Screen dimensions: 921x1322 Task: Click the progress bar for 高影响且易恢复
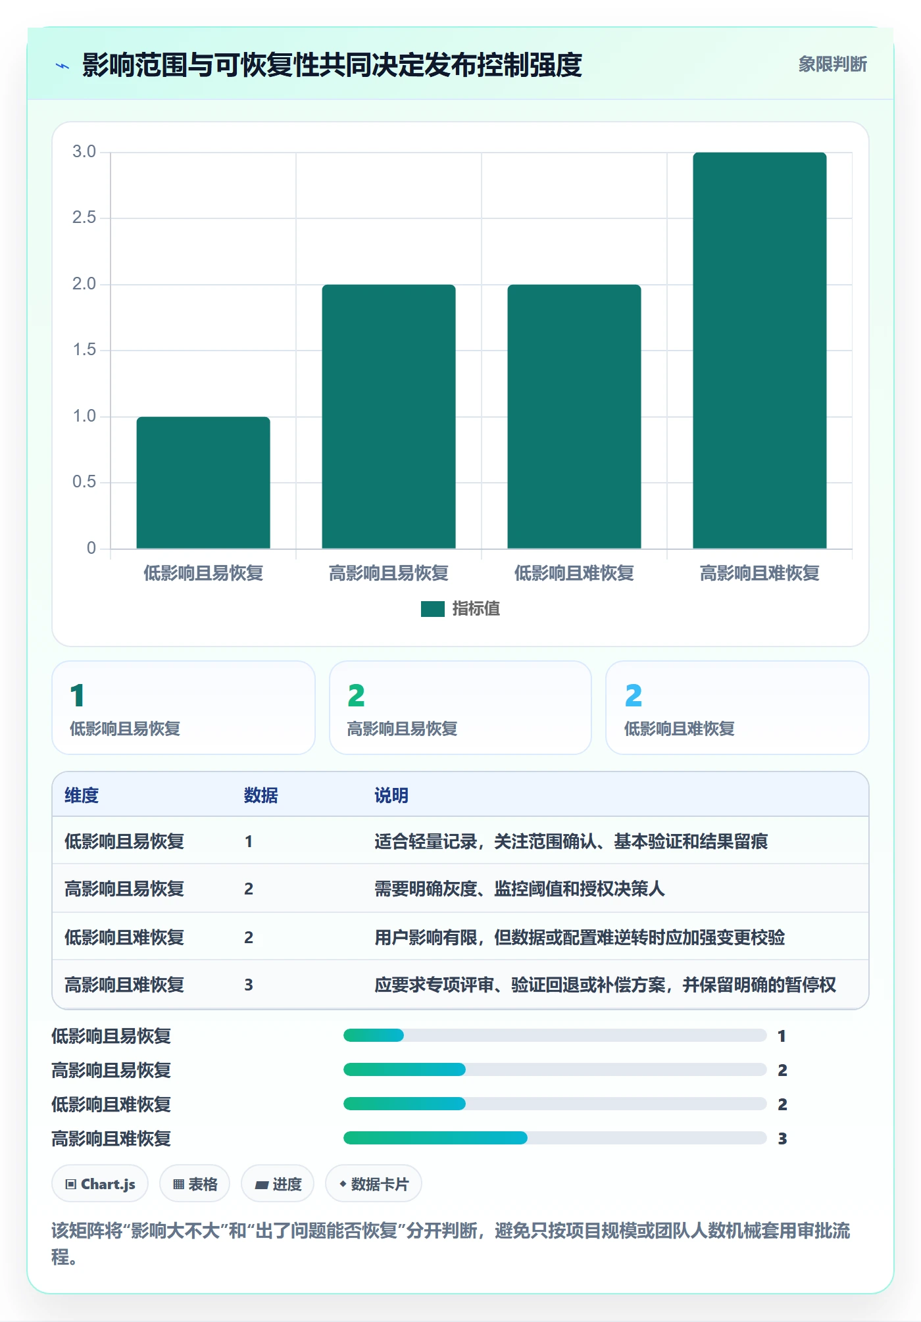click(555, 1070)
